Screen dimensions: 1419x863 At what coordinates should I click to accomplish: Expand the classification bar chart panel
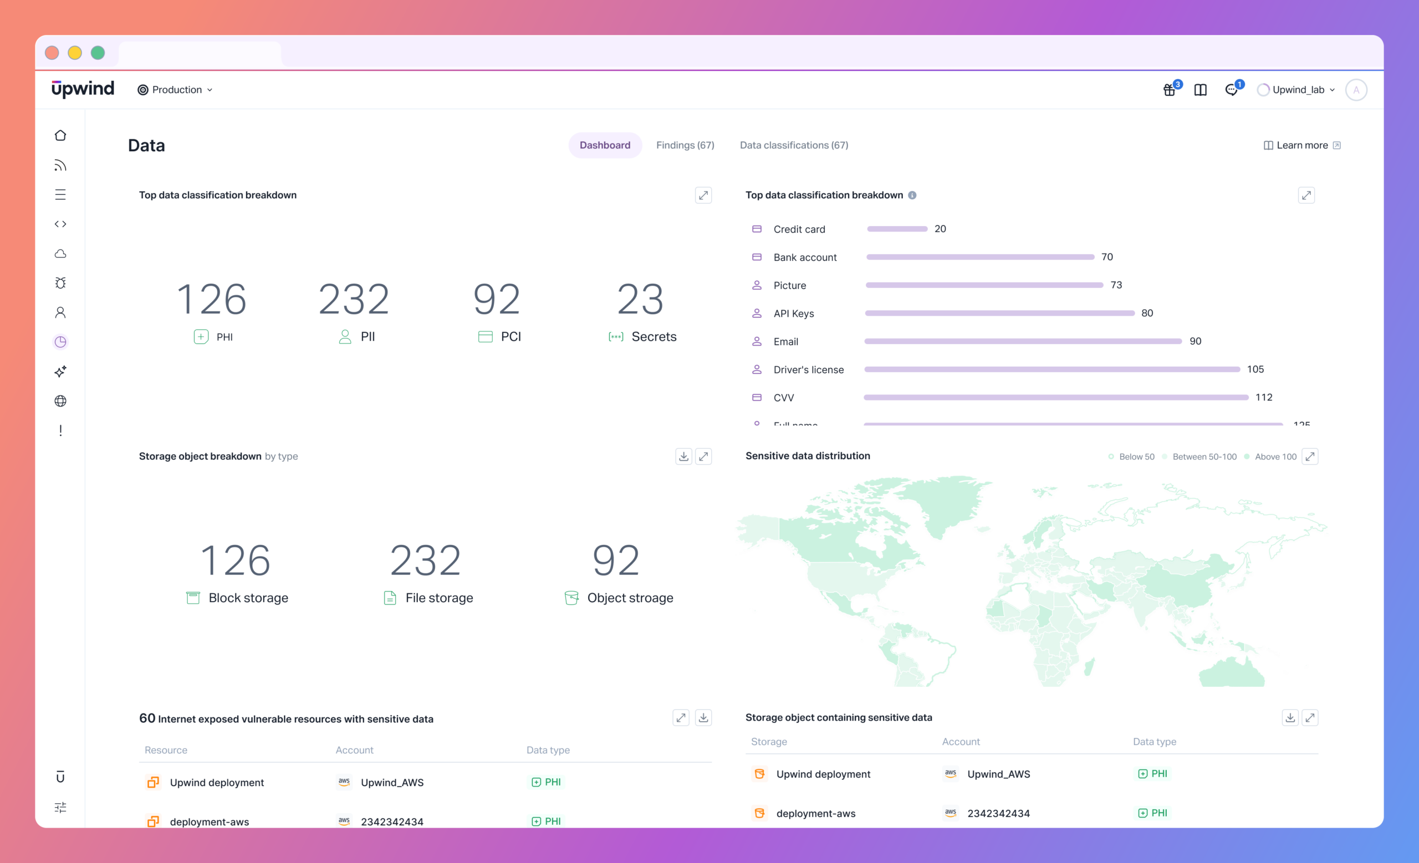(x=1306, y=195)
